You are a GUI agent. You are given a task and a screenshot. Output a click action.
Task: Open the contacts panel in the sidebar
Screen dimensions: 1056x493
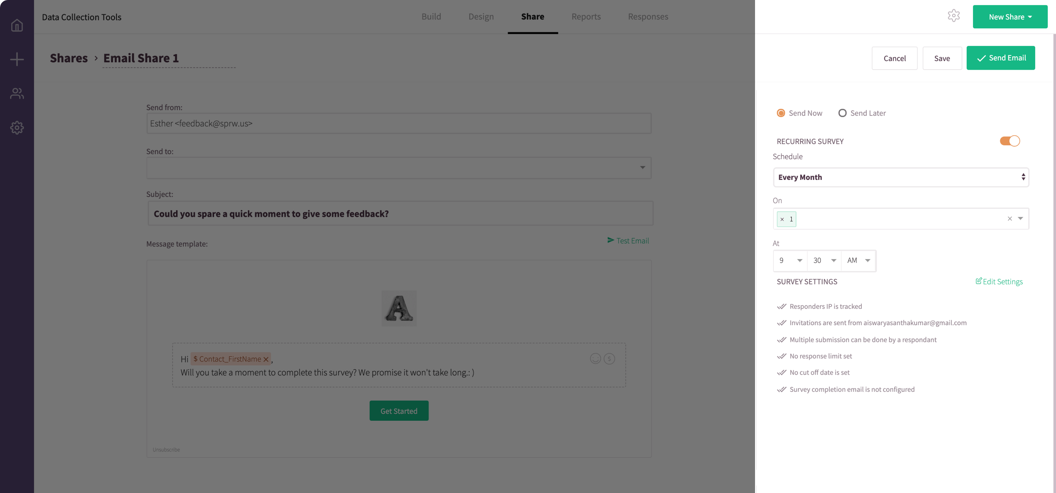pyautogui.click(x=16, y=93)
